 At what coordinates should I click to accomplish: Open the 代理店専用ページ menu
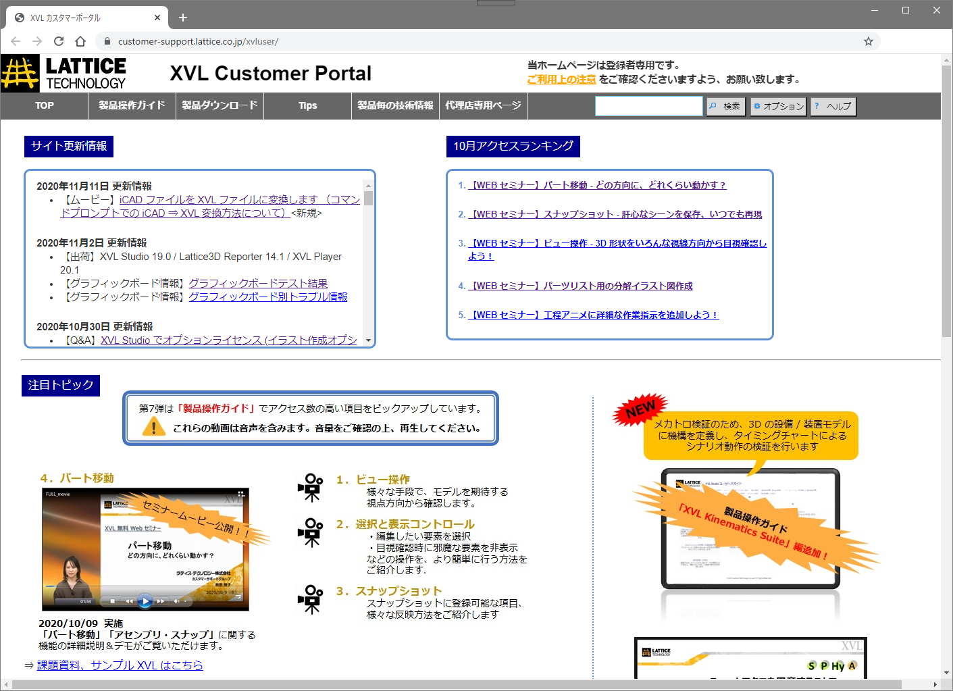tap(483, 105)
